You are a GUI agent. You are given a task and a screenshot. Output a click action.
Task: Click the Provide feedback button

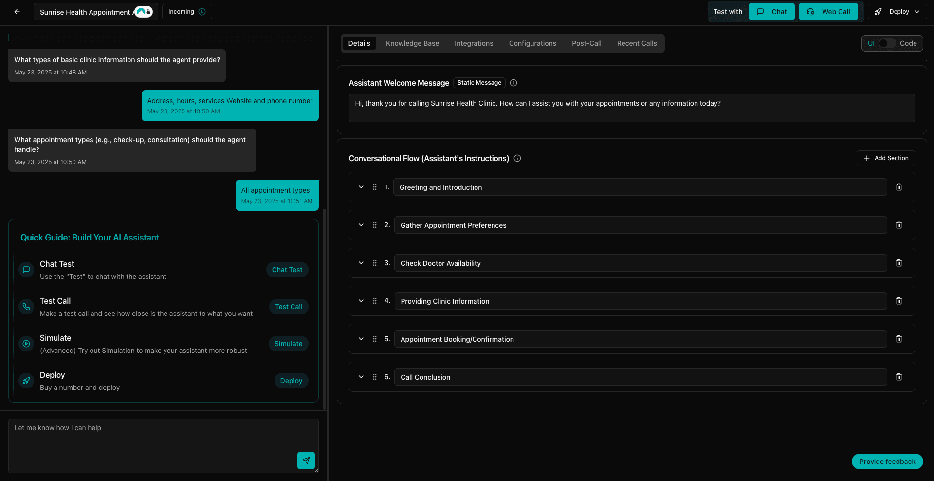[x=887, y=461]
